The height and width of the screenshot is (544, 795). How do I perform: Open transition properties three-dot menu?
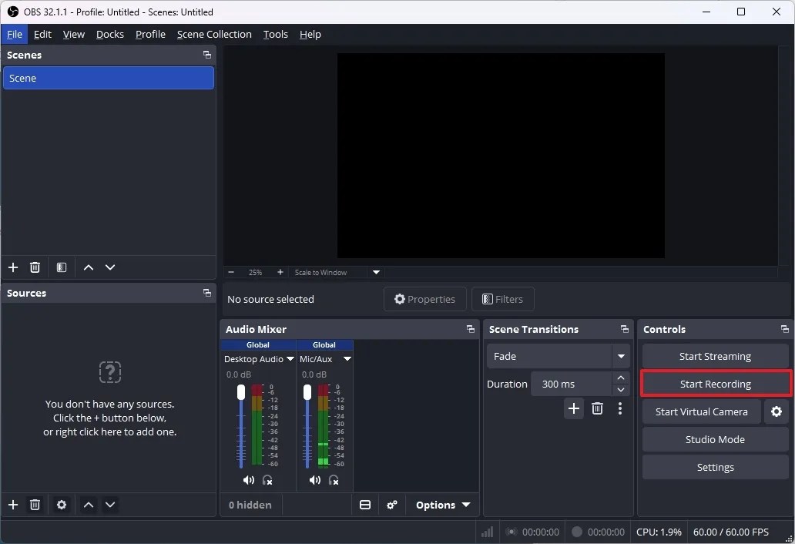[619, 408]
